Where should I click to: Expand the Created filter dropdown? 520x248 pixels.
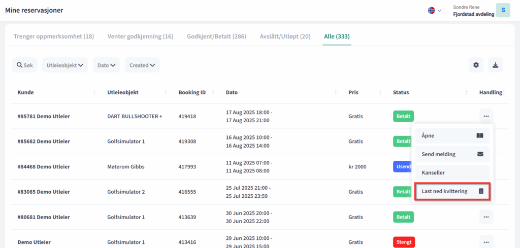coord(142,65)
